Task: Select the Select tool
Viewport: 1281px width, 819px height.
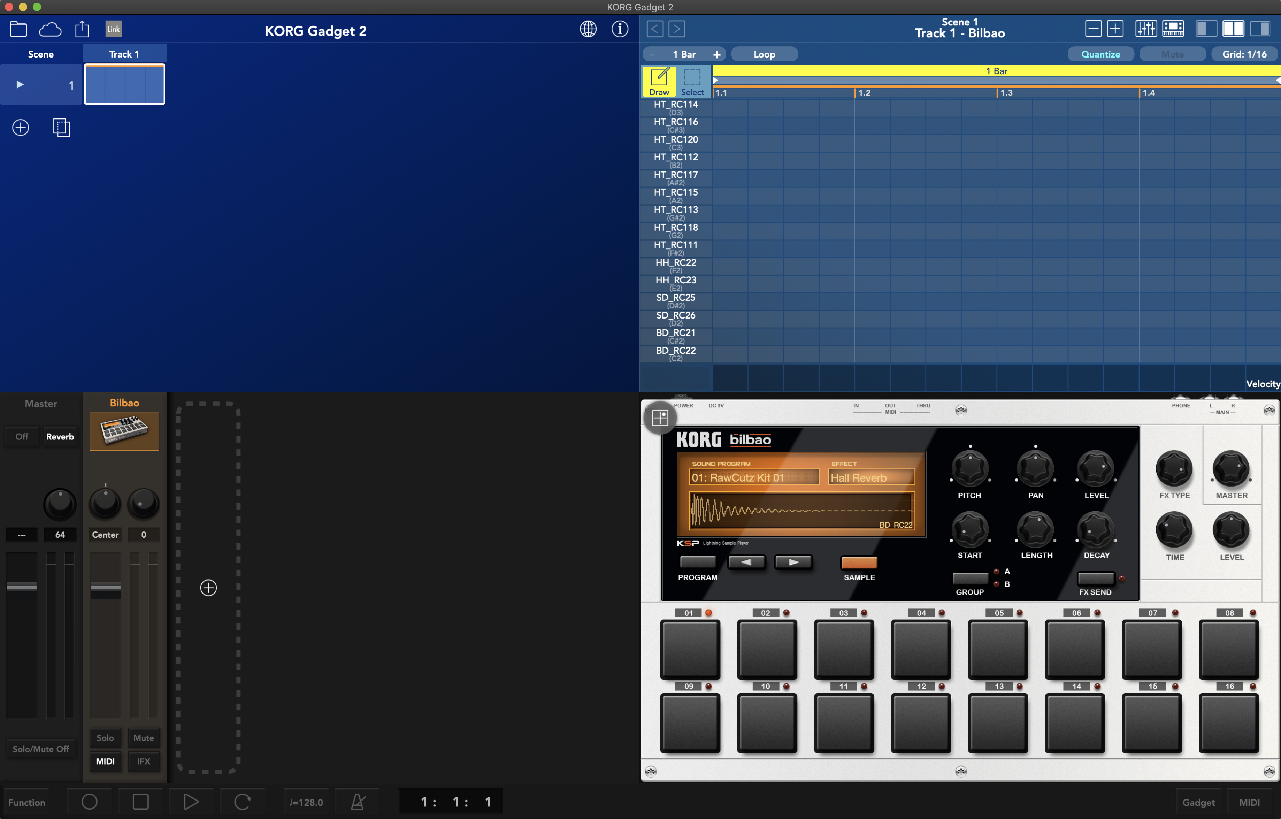Action: tap(692, 82)
